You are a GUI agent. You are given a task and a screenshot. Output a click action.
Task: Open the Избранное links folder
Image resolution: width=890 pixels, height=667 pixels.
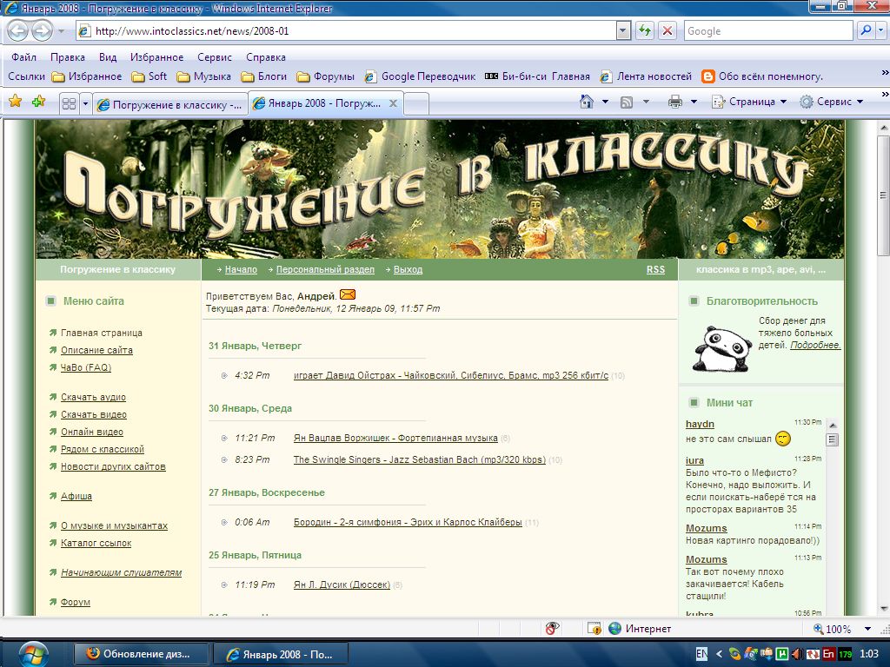[x=87, y=76]
